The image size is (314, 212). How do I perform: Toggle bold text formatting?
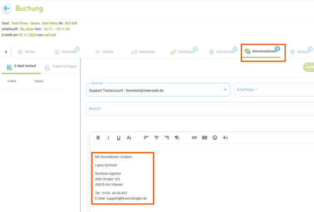click(x=98, y=138)
